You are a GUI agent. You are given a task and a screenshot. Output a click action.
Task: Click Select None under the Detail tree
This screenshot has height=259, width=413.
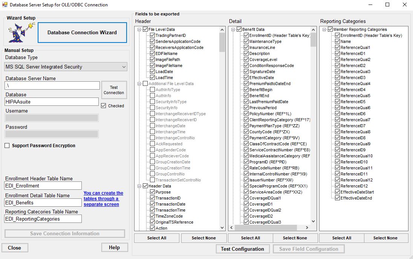pos(295,238)
